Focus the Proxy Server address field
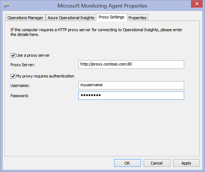Viewport: 205px width, 172px height. point(131,64)
